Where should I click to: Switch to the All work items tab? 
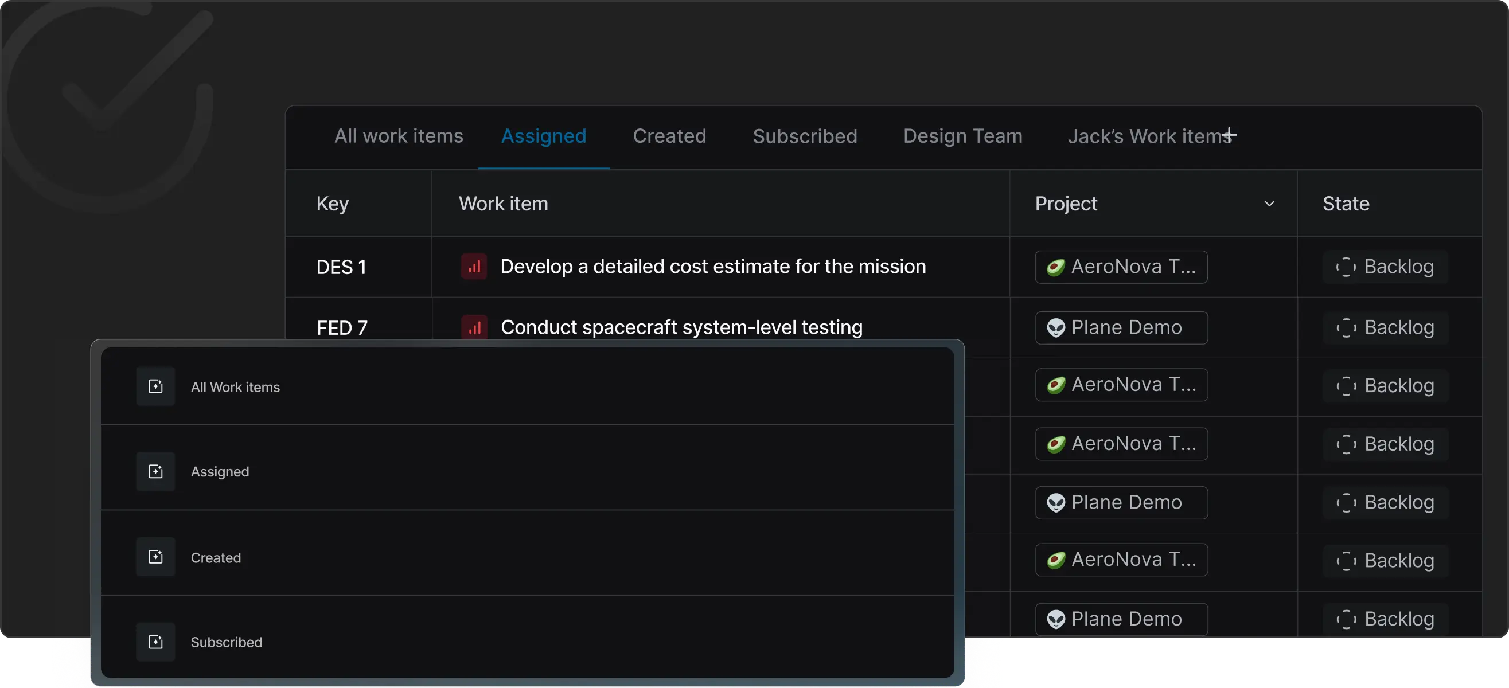[x=399, y=136]
